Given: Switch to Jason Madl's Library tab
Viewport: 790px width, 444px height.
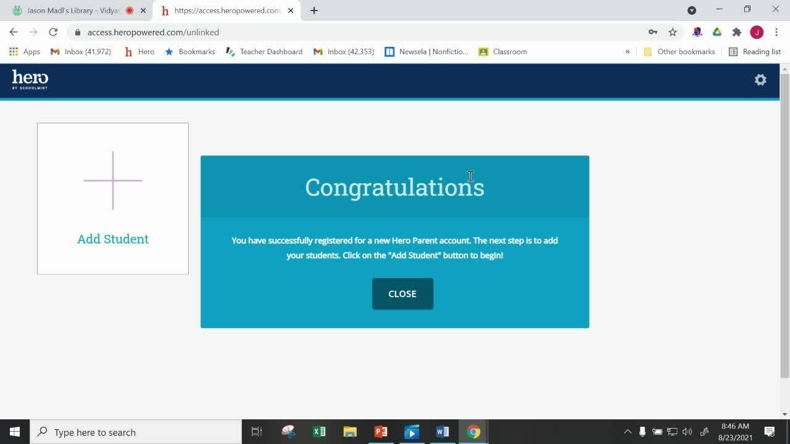Looking at the screenshot, I should tap(79, 10).
